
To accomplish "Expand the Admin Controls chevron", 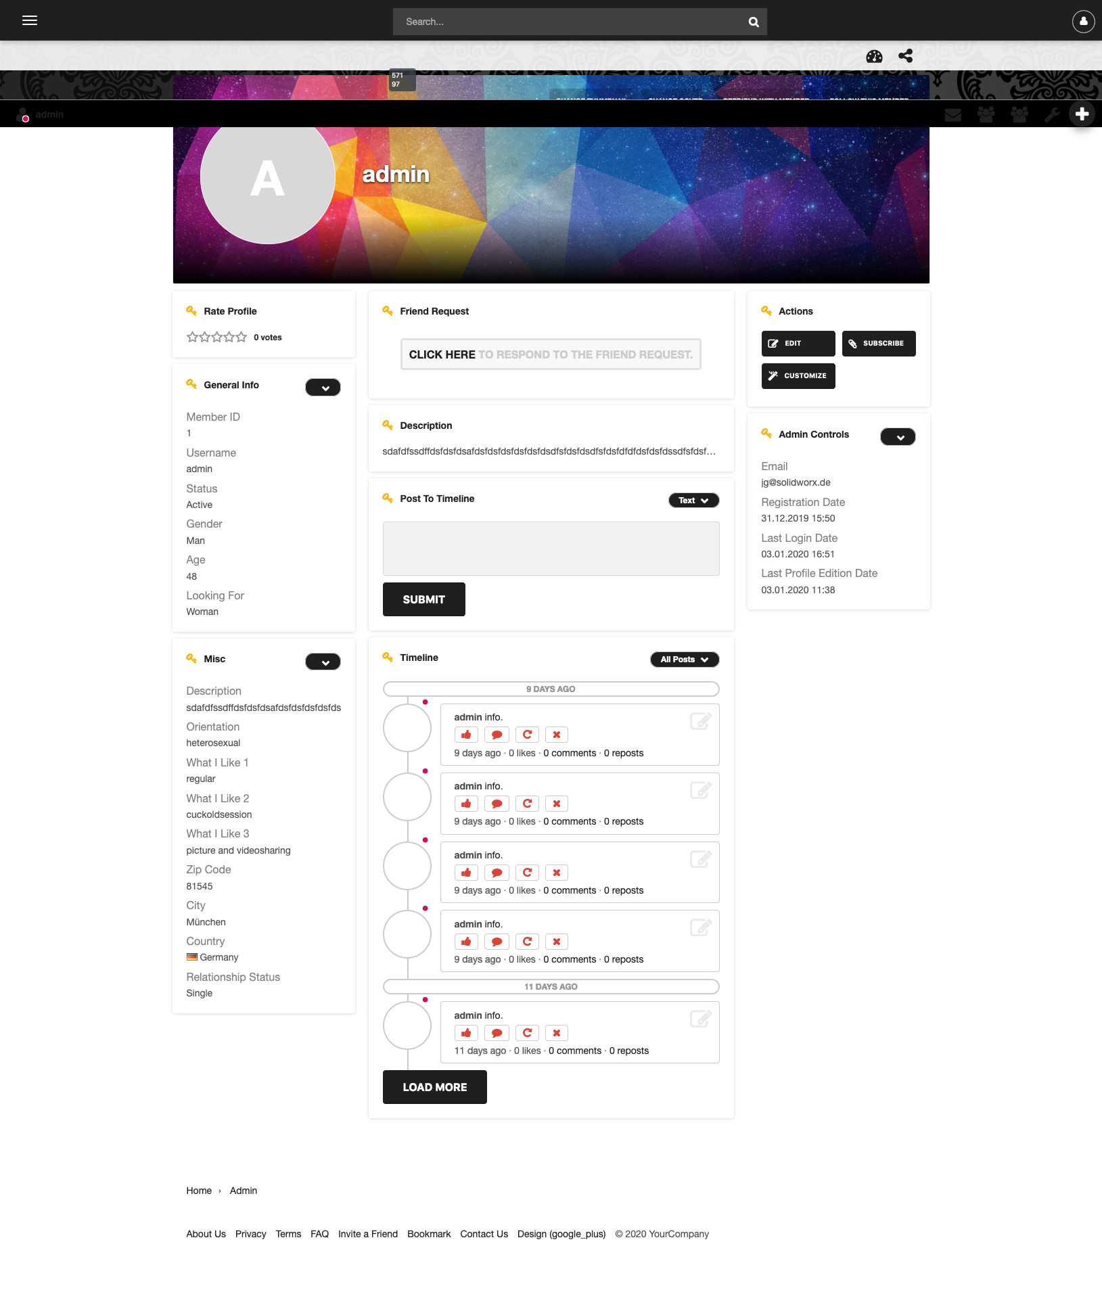I will (x=898, y=437).
